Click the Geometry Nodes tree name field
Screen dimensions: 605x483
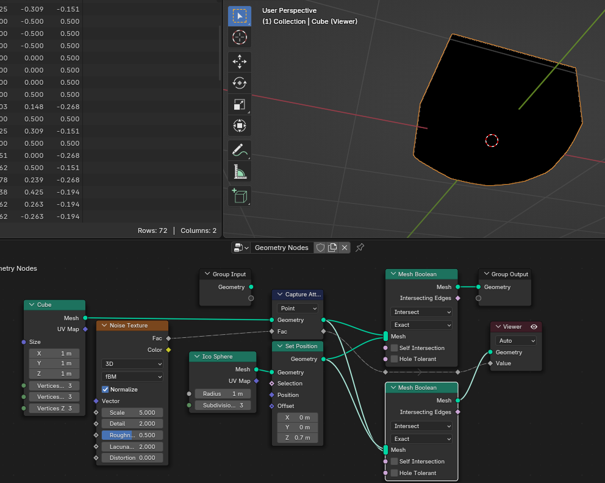[282, 248]
